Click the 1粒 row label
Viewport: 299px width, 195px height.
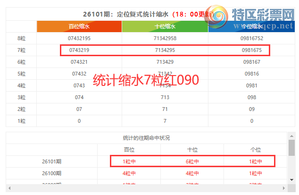(21, 121)
